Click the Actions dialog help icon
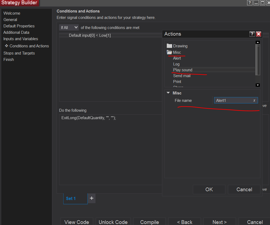Screen dimensions: 270x225 (x=252, y=34)
